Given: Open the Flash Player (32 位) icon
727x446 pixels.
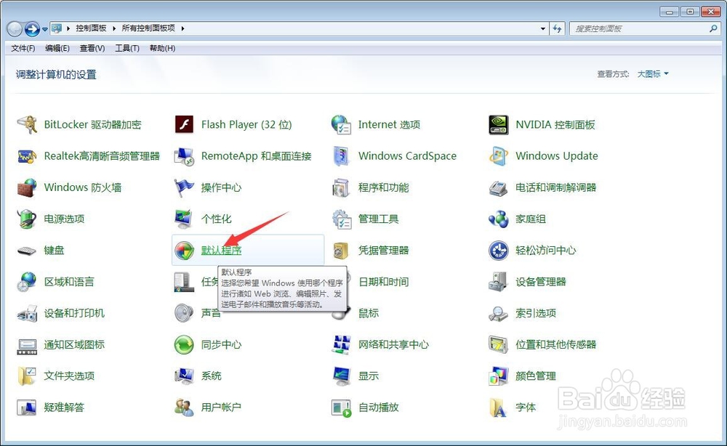Looking at the screenshot, I should pyautogui.click(x=184, y=125).
